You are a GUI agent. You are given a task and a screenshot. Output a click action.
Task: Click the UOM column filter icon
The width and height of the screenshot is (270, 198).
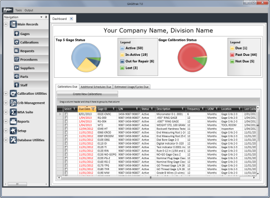click(216, 109)
